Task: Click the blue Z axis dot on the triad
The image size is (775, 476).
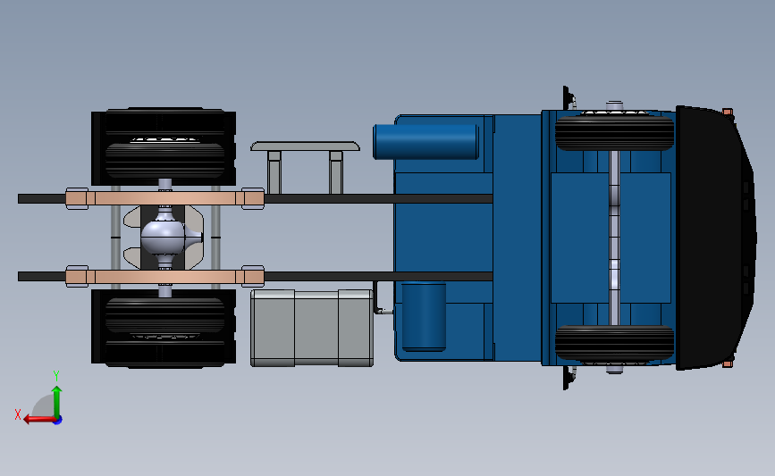Action: coord(58,421)
